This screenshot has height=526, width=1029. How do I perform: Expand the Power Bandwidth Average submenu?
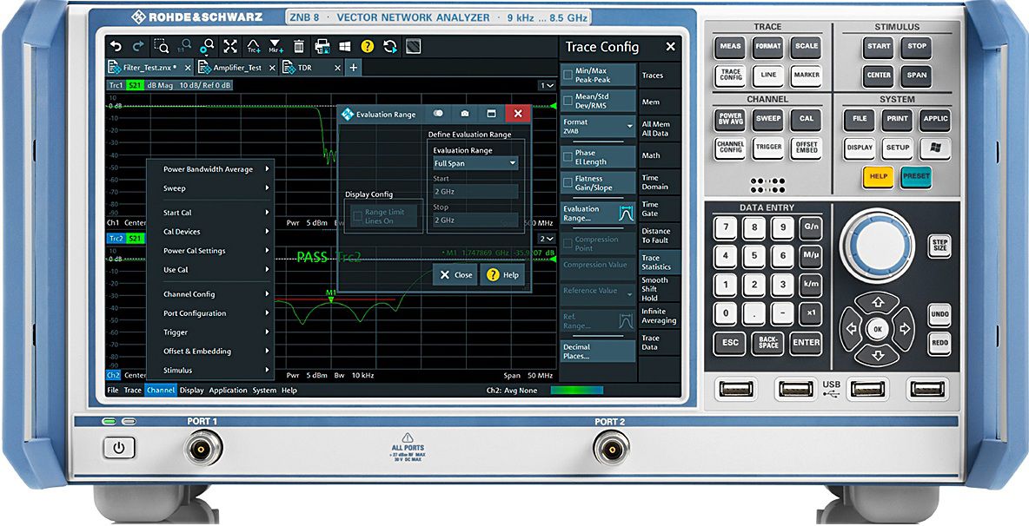[216, 169]
